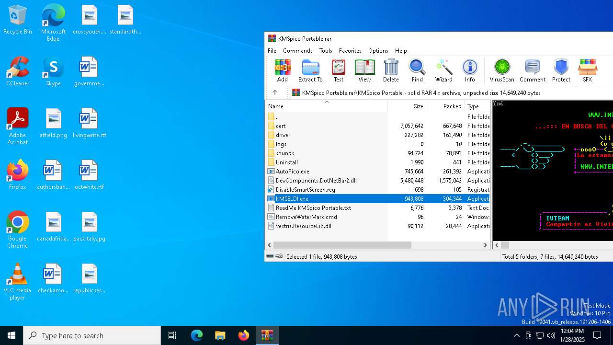
Task: Sort files by Type column header
Action: pos(477,106)
